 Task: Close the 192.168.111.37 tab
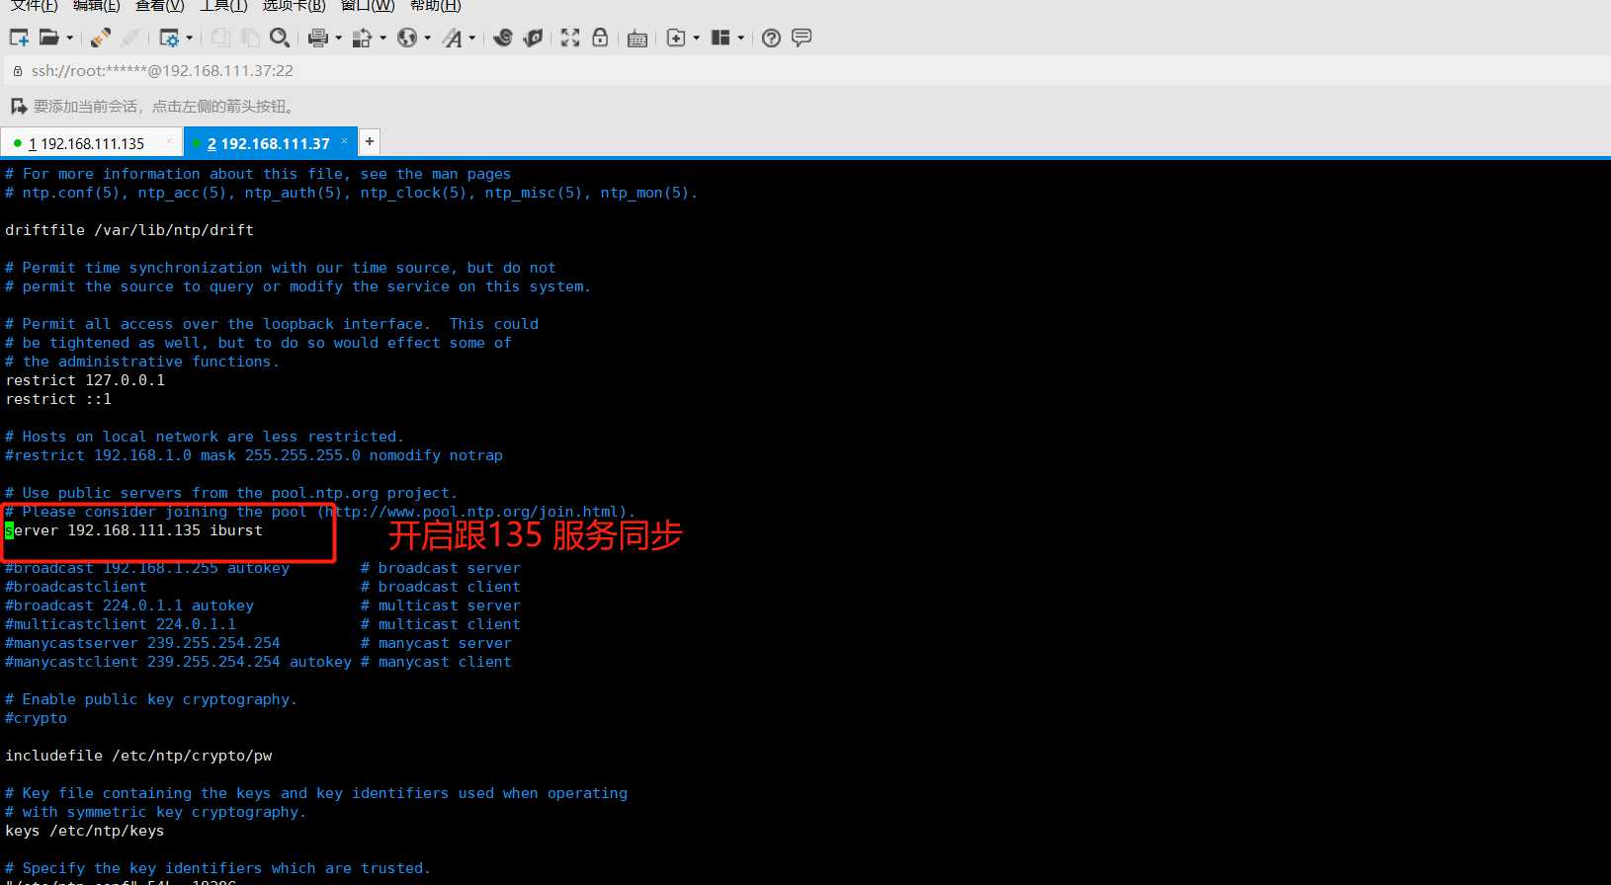[344, 141]
